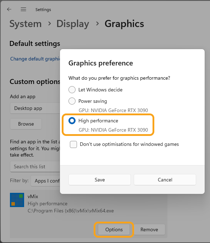210x243 pixels.
Task: Open the hamburger navigation menu
Action: pyautogui.click(x=23, y=10)
